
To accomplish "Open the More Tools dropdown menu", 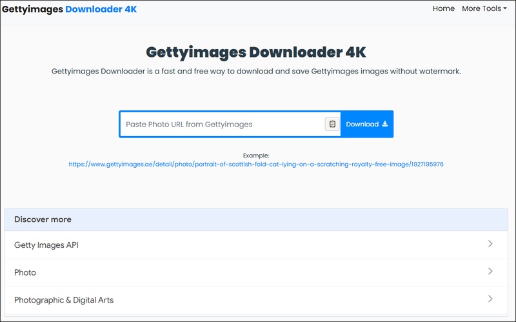I will tap(484, 8).
